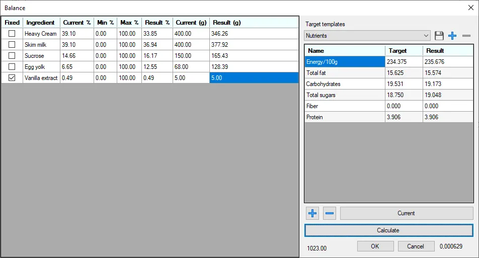Remove the target template with the top minus icon
Screen dimensions: 479x258
[x=466, y=36]
